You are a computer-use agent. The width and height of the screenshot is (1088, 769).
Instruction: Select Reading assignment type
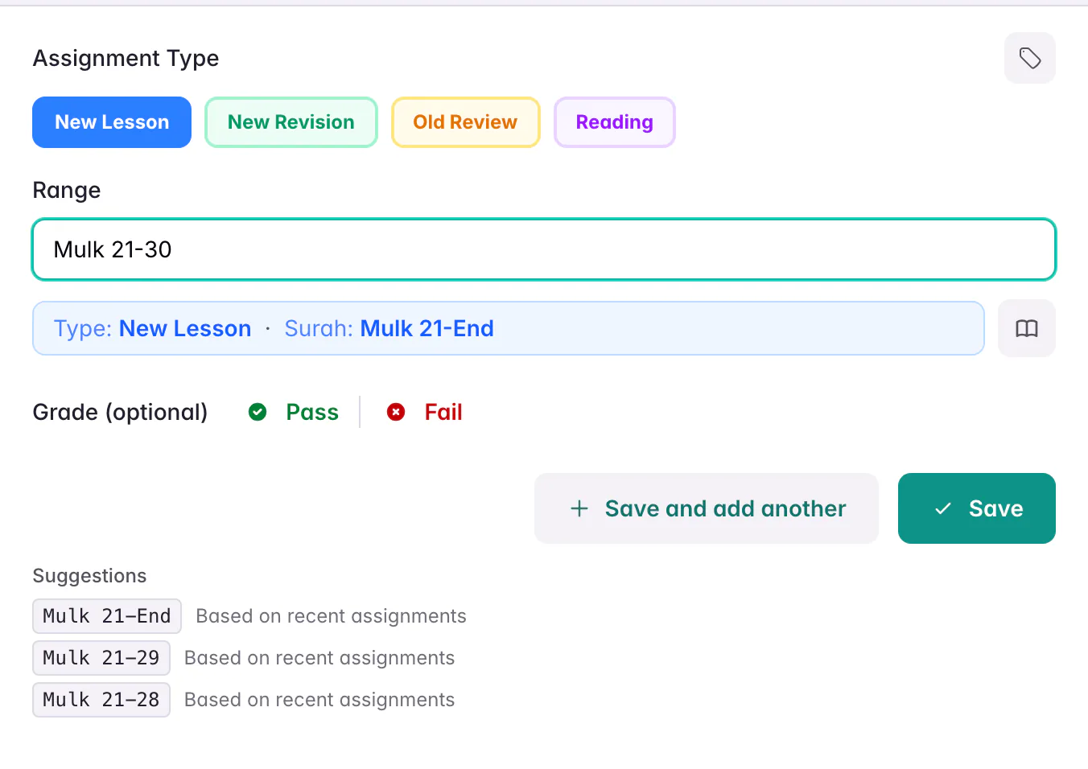click(x=614, y=122)
